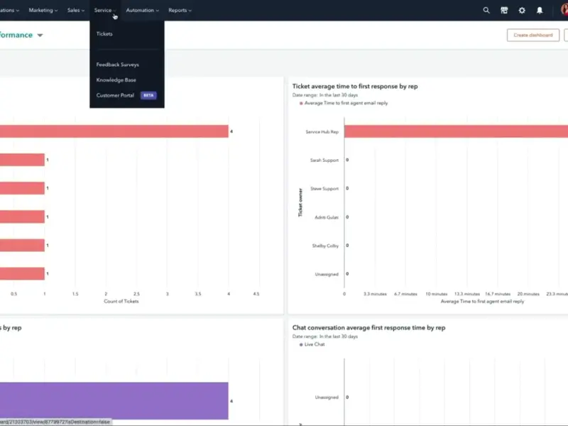Toggle the Average Time to first agent email reply legend
The width and height of the screenshot is (568, 426).
pyautogui.click(x=345, y=103)
